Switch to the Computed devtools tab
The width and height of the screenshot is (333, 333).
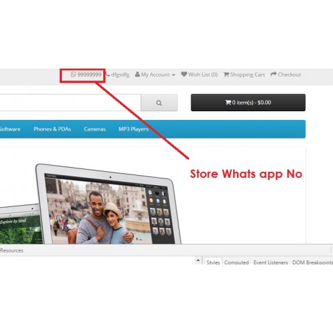(236, 262)
